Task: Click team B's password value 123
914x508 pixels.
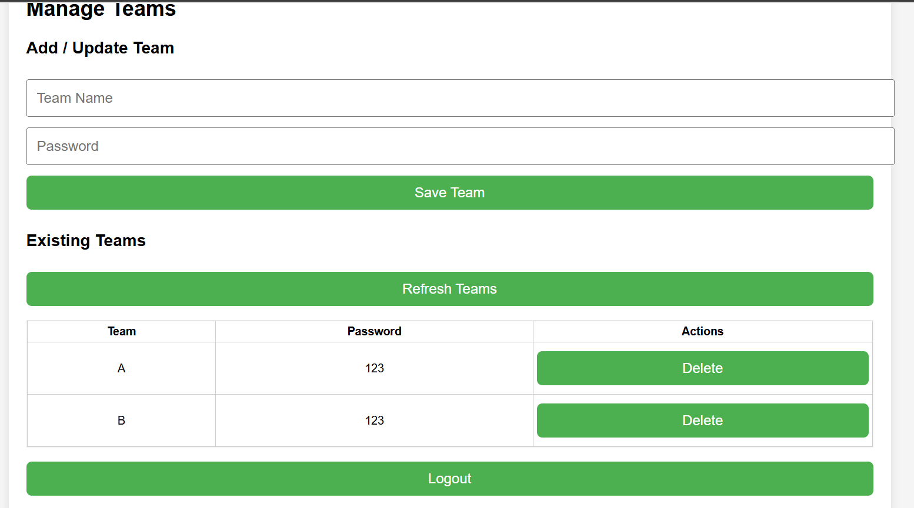Action: pos(374,420)
